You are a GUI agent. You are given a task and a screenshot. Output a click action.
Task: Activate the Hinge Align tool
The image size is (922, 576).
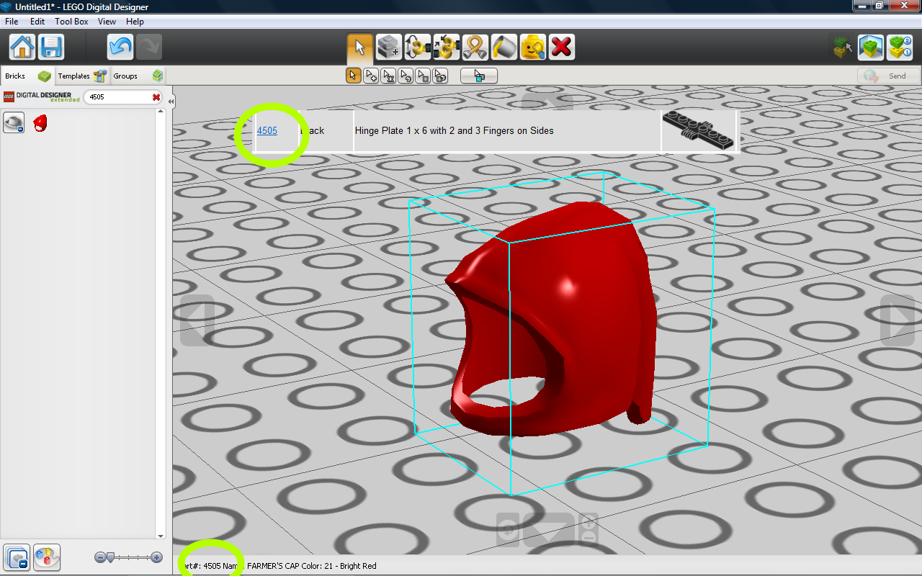pyautogui.click(x=447, y=48)
